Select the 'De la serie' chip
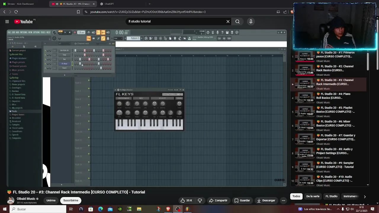 [x=313, y=196]
